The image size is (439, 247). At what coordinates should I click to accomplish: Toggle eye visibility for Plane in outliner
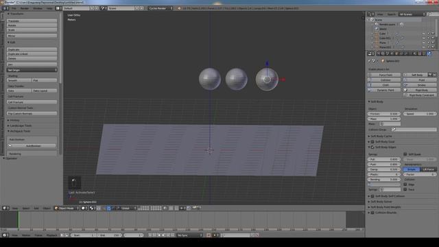[x=424, y=43]
